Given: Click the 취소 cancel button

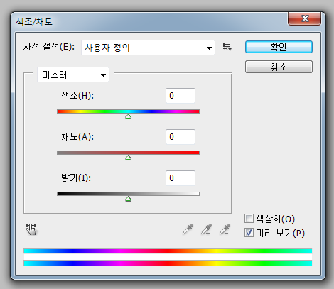Looking at the screenshot, I should [279, 67].
